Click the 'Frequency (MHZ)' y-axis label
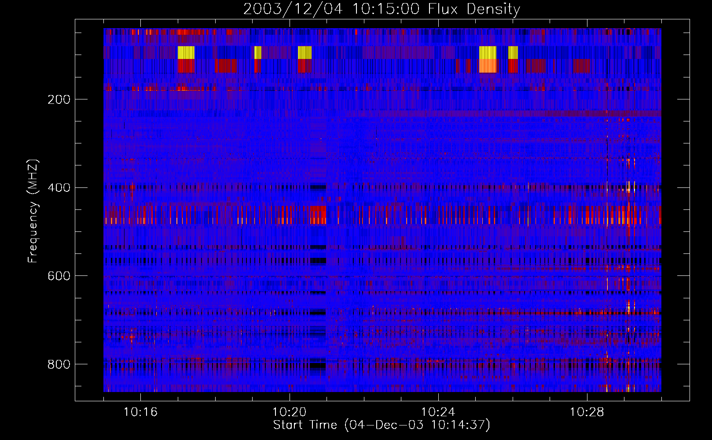Viewport: 712px width, 440px height. pyautogui.click(x=33, y=211)
